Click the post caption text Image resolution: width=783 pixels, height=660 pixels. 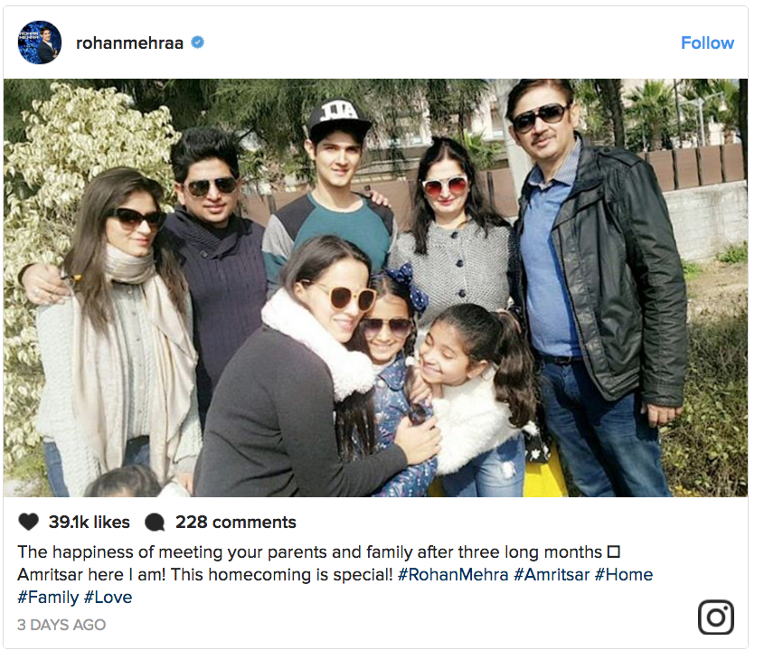(335, 575)
